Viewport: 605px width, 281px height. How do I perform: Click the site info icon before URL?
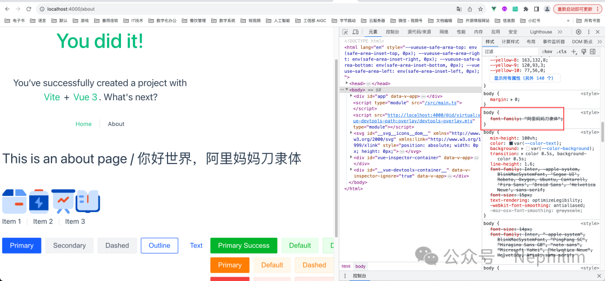[41, 9]
